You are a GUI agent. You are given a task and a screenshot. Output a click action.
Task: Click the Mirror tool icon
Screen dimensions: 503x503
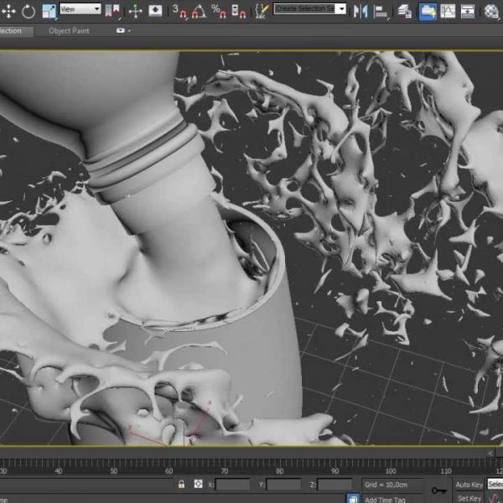tap(361, 11)
